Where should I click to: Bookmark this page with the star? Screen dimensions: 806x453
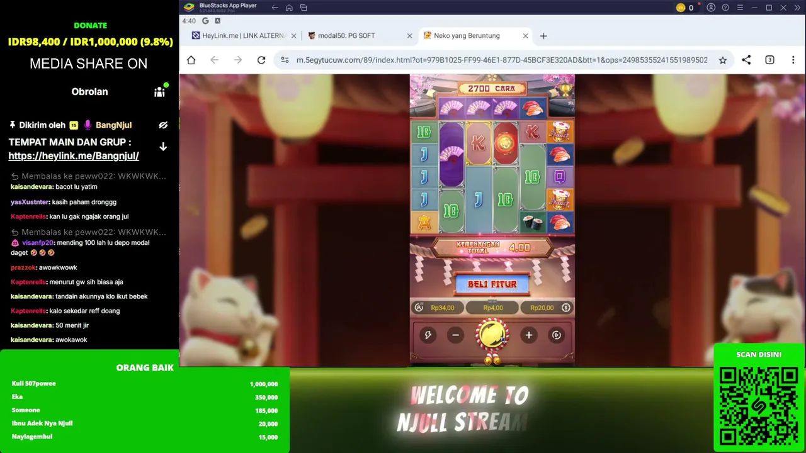pos(723,60)
